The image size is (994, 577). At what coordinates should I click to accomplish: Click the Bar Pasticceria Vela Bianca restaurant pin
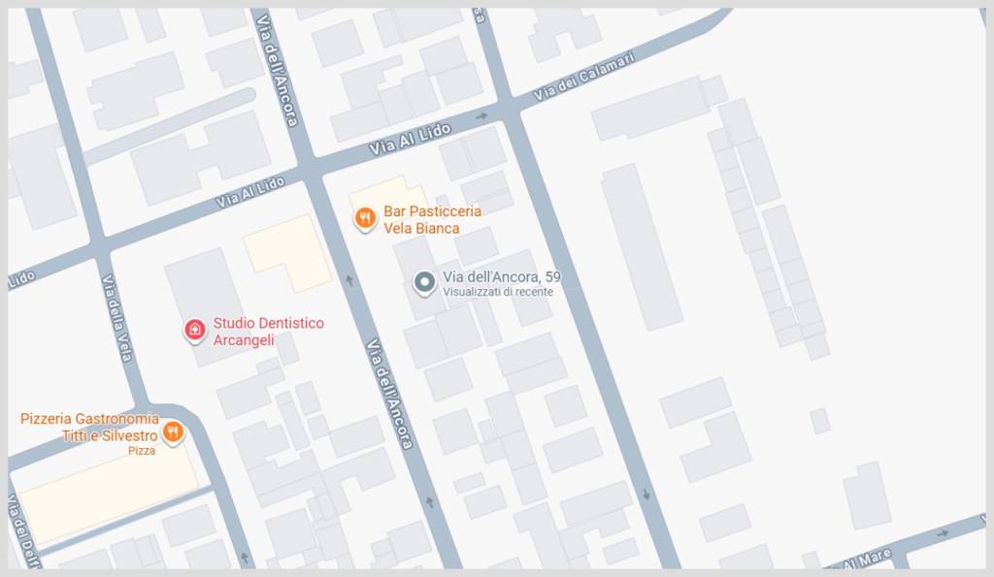[365, 218]
